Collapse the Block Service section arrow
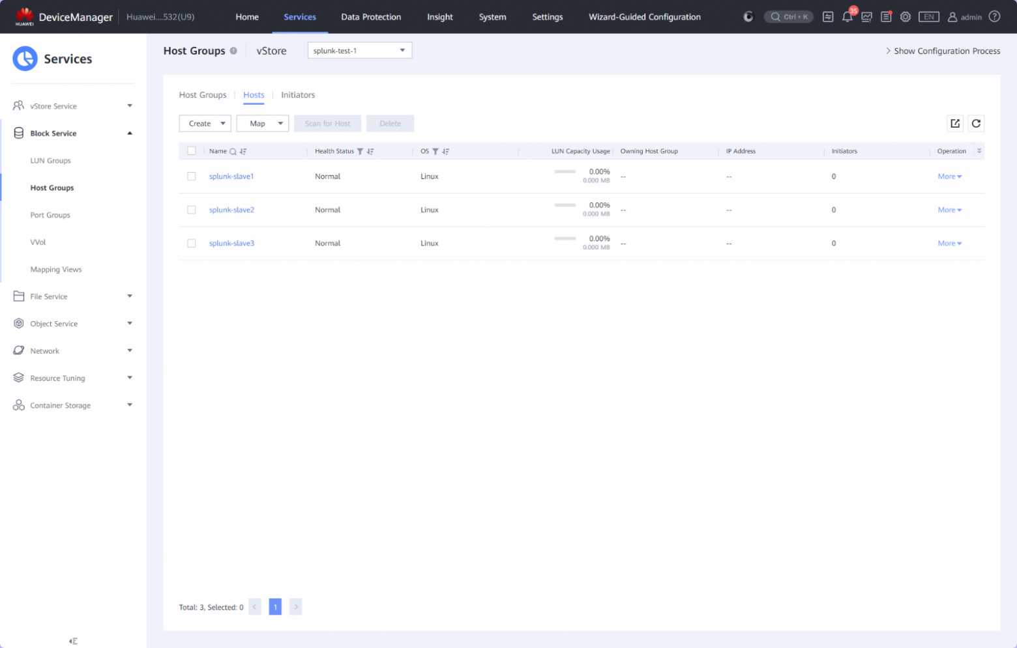Screen dimensions: 1017x648 pos(130,133)
